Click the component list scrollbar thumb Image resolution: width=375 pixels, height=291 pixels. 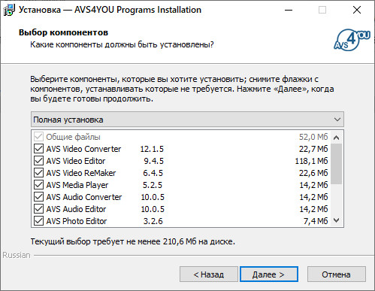(x=337, y=164)
